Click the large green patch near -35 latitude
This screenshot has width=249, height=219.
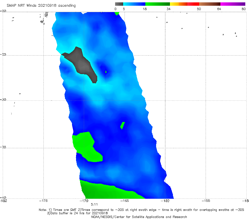[86, 147]
